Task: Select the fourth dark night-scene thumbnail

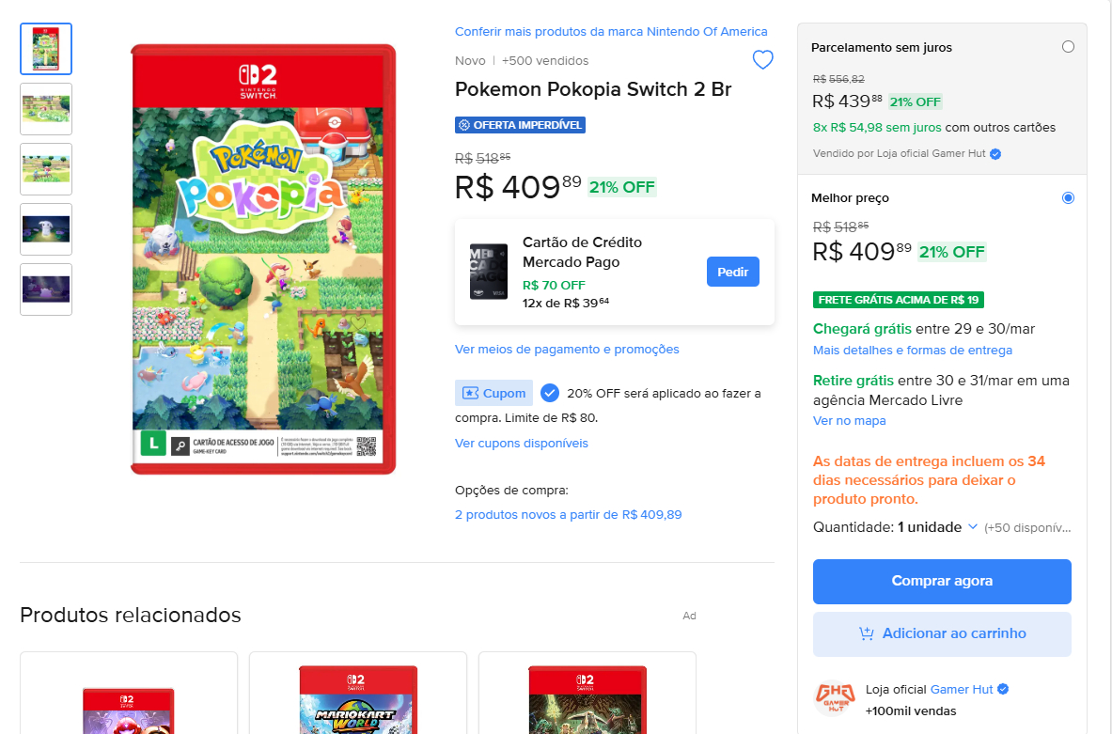Action: (46, 229)
